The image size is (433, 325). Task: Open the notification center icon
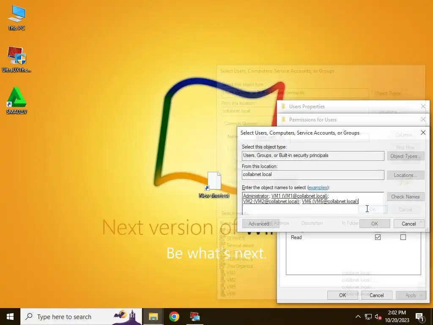[419, 317]
